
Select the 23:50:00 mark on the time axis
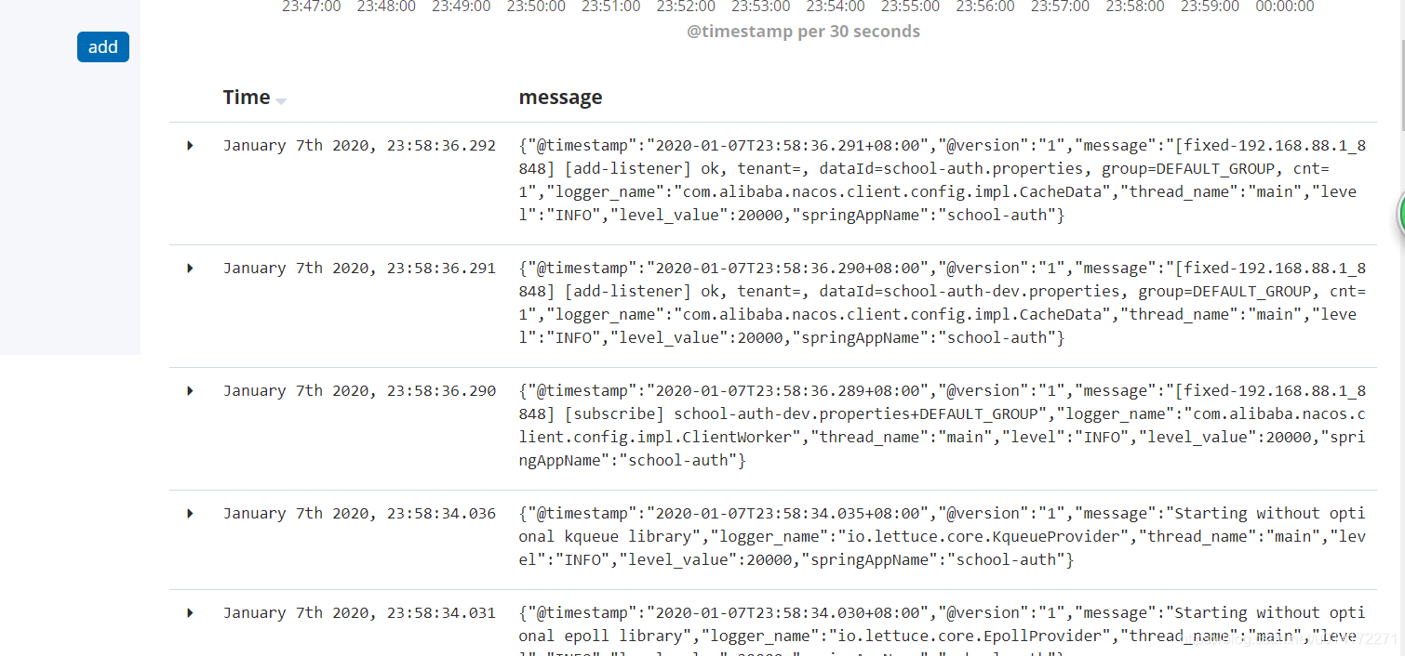[x=535, y=7]
